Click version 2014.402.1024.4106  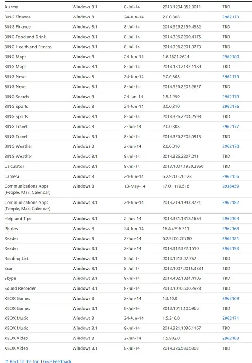[x=181, y=278]
